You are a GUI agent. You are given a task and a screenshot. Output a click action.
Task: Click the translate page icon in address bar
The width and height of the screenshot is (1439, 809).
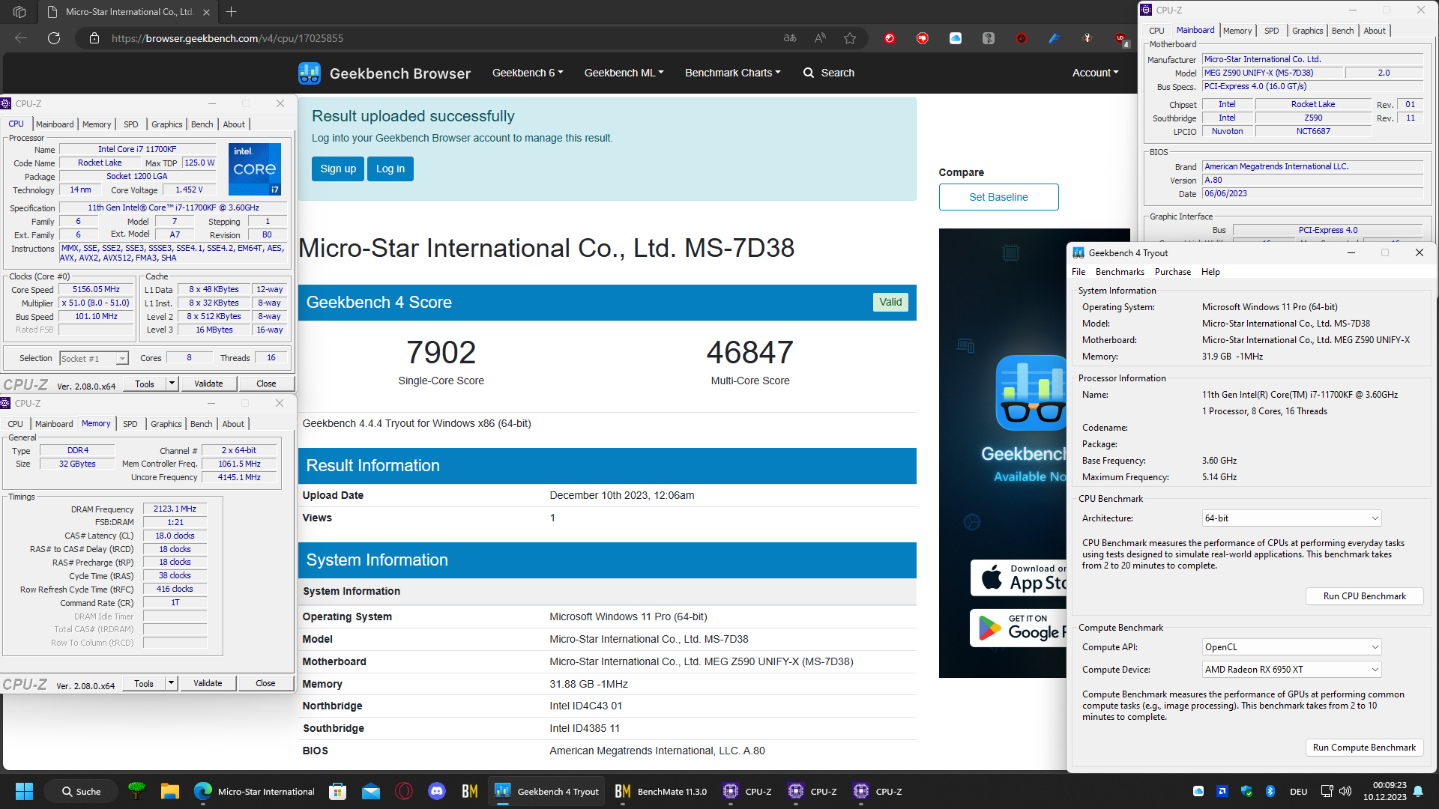[790, 38]
